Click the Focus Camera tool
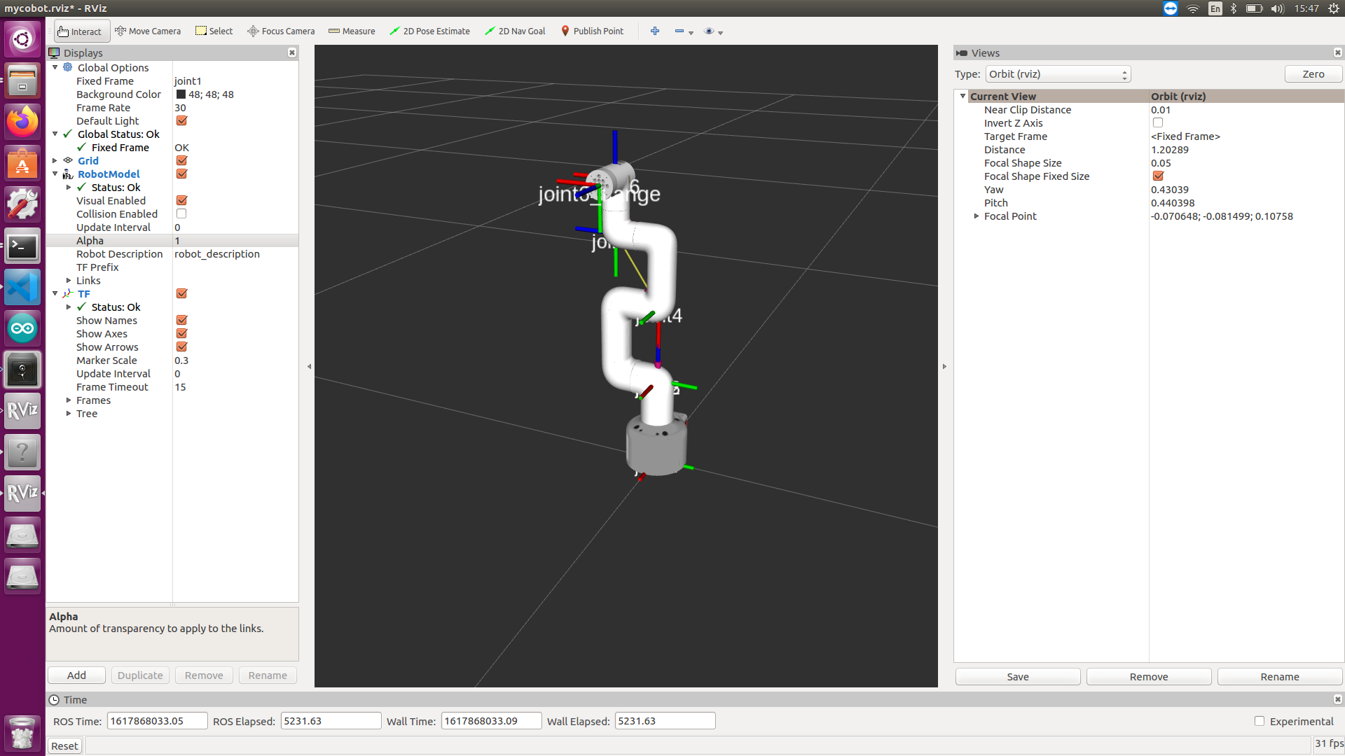 (281, 31)
